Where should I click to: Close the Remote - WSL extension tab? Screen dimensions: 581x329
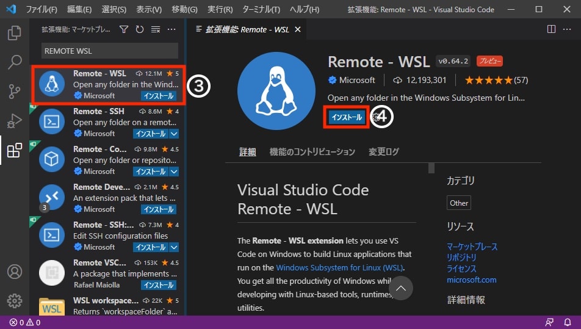[x=298, y=29]
